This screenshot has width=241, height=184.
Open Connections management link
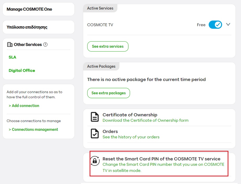point(33,130)
